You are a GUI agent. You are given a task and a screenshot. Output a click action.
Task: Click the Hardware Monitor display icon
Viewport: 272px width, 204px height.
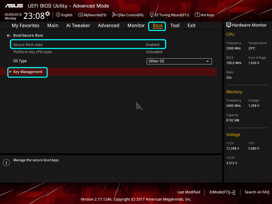tap(229, 25)
